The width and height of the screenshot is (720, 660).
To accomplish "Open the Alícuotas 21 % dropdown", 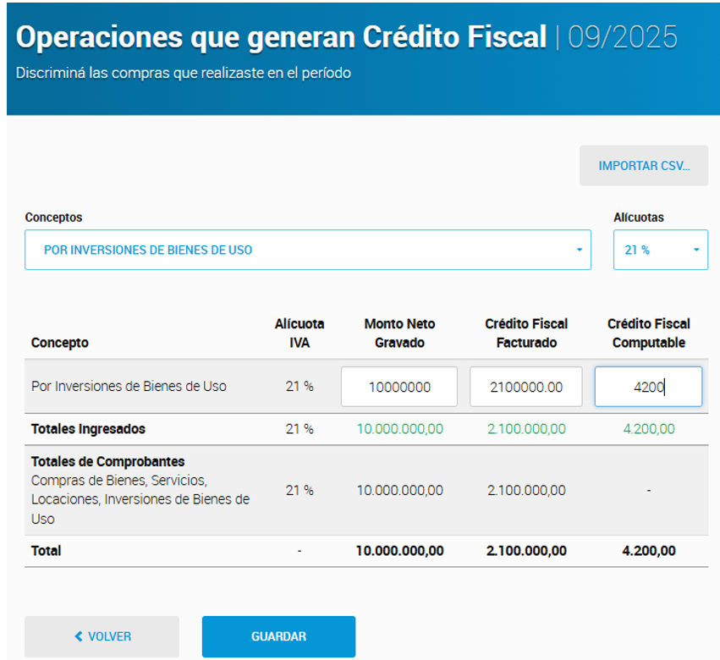I will [x=660, y=250].
